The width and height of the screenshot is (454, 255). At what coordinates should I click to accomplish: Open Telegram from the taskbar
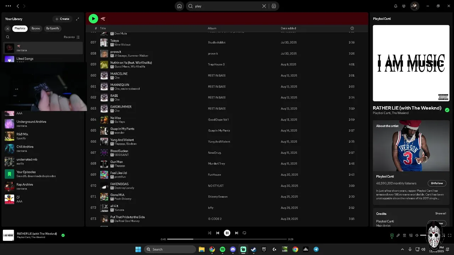[x=316, y=249]
